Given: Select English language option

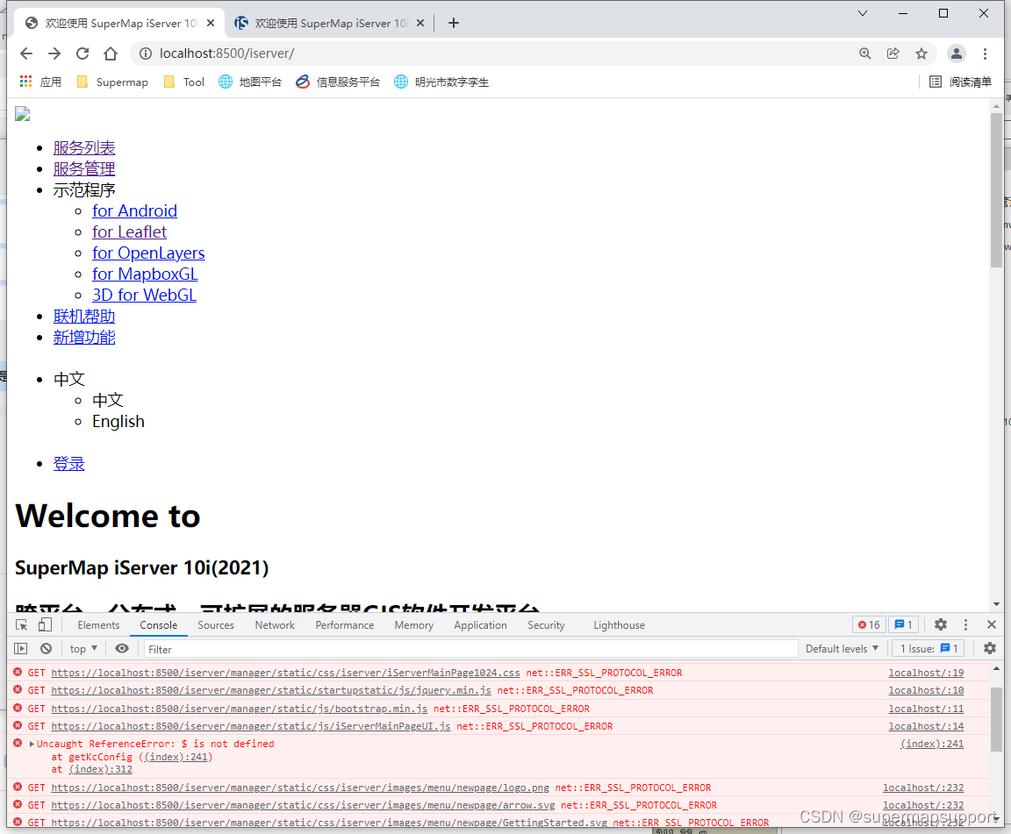Looking at the screenshot, I should 118,422.
